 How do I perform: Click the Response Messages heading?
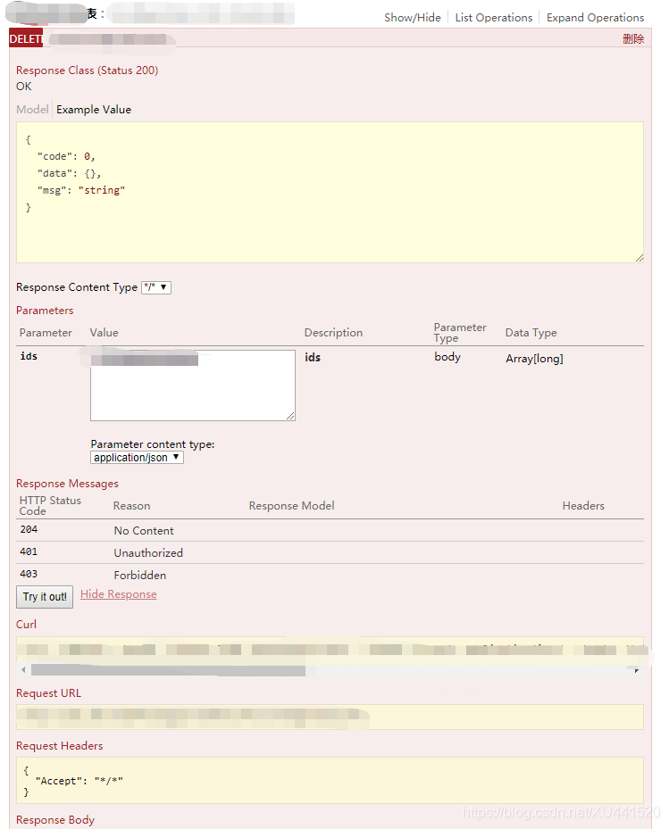67,484
